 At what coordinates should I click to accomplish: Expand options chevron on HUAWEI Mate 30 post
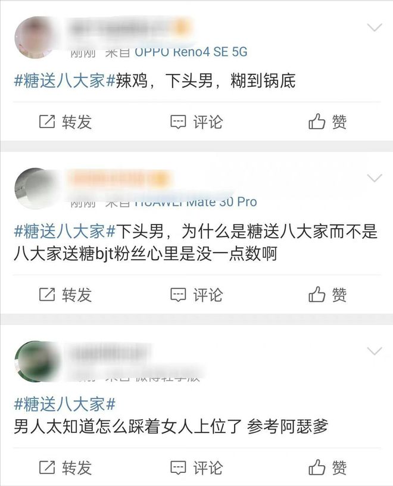[375, 178]
